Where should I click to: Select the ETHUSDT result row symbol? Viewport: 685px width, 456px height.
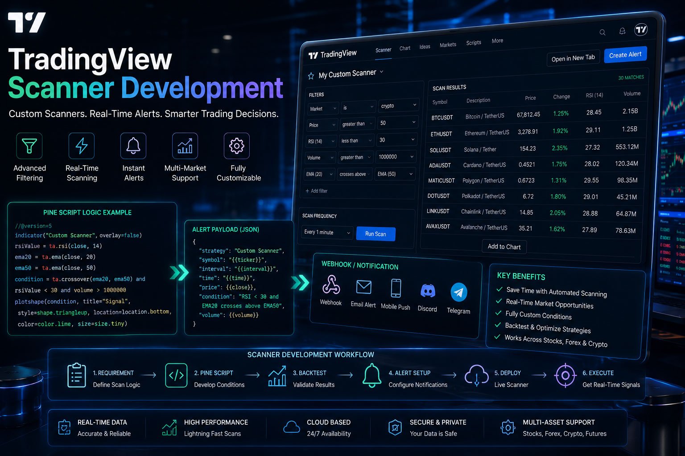point(441,134)
